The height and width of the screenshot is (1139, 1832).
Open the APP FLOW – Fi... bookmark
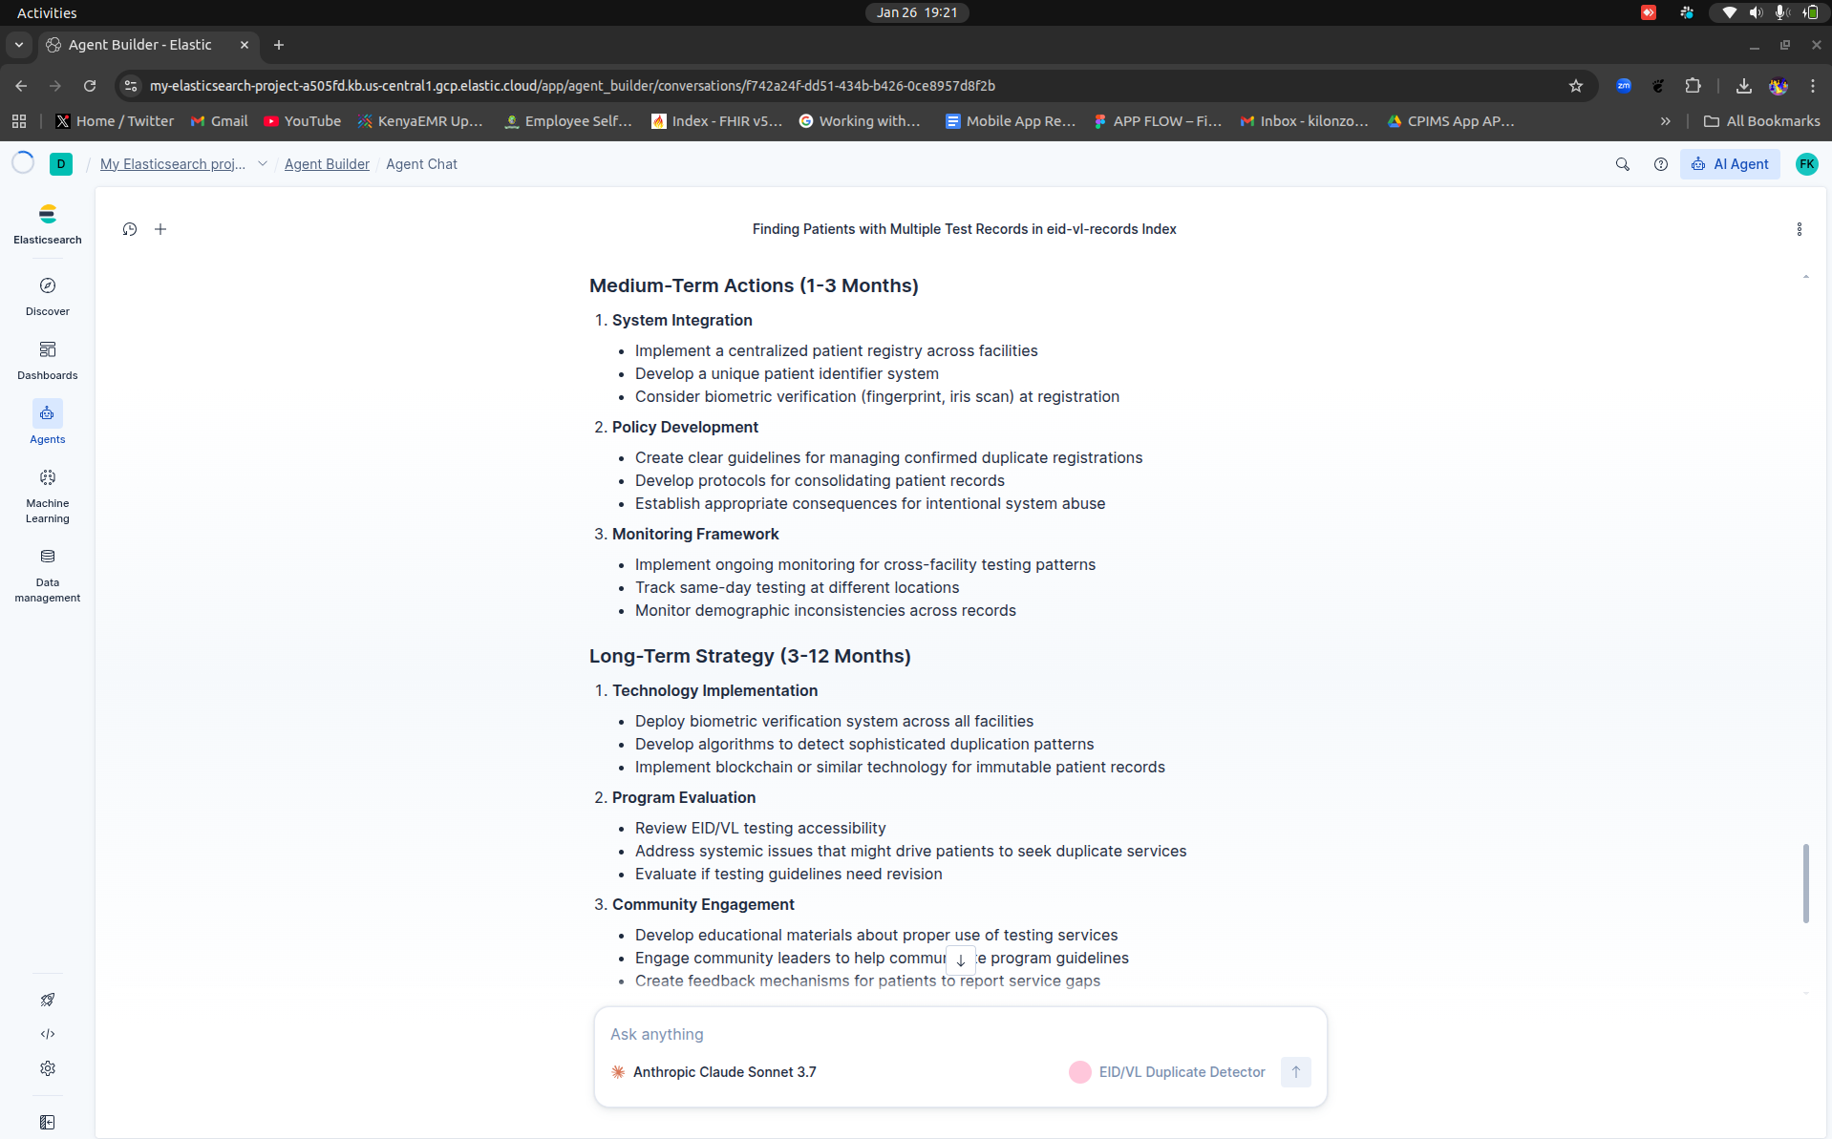click(x=1158, y=121)
